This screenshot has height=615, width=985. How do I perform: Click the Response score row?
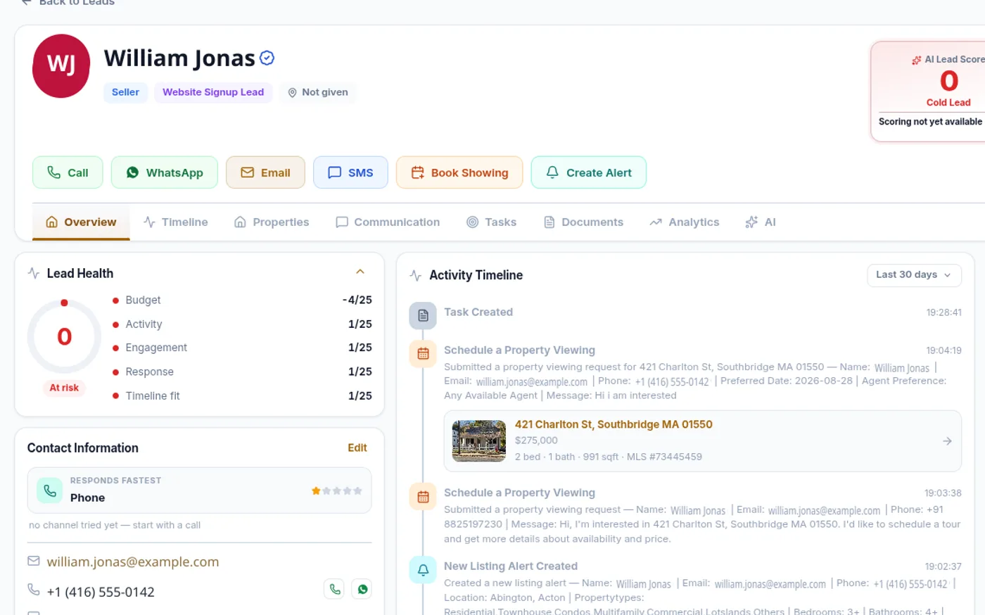[242, 372]
